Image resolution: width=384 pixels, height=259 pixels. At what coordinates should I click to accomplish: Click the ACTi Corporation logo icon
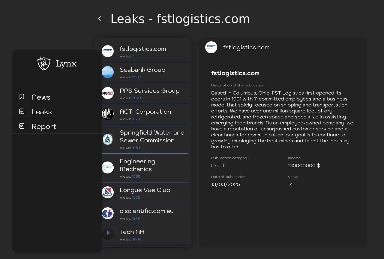click(108, 114)
